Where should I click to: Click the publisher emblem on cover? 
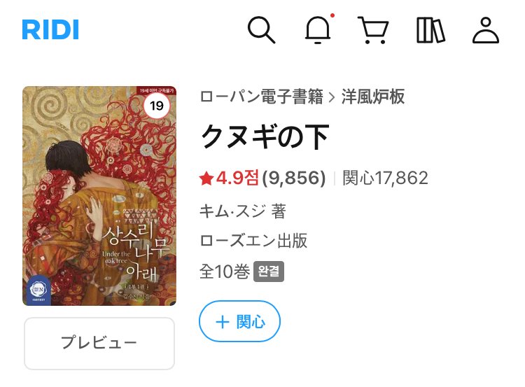click(x=37, y=290)
